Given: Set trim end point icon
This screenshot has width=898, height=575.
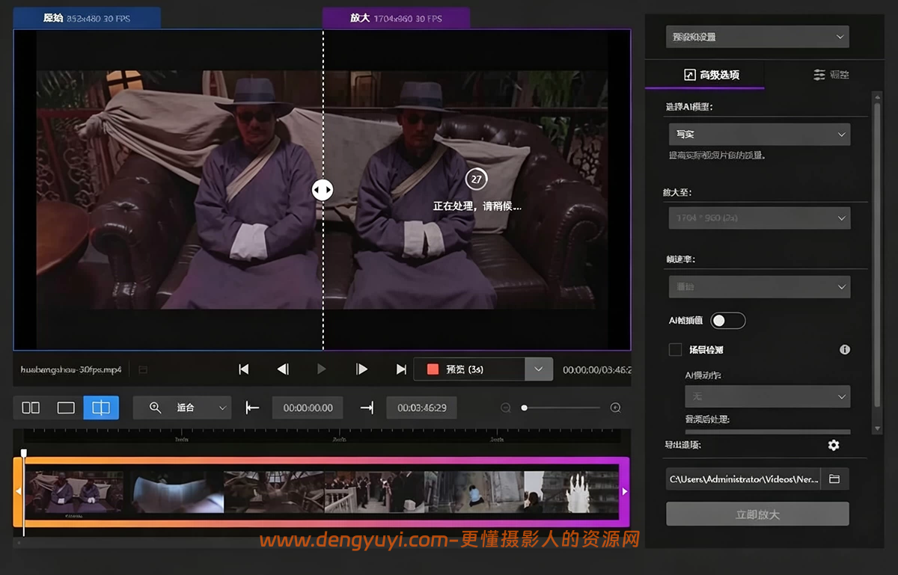Looking at the screenshot, I should [x=367, y=408].
